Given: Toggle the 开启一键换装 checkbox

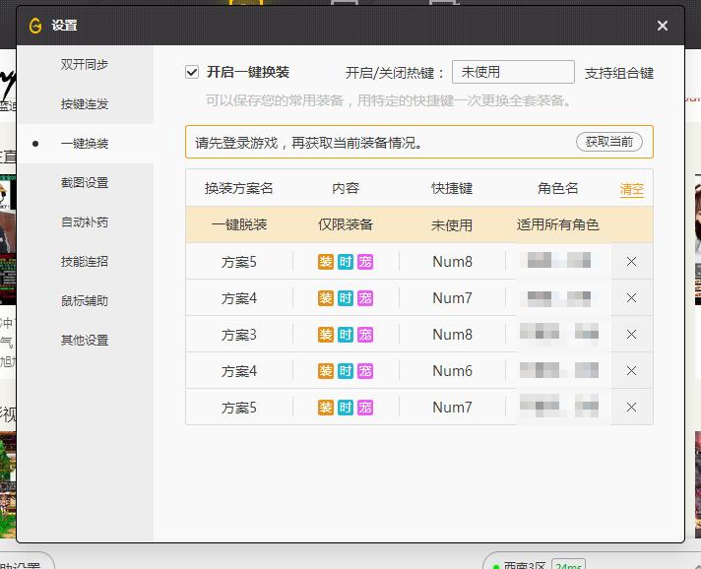Looking at the screenshot, I should (x=192, y=72).
